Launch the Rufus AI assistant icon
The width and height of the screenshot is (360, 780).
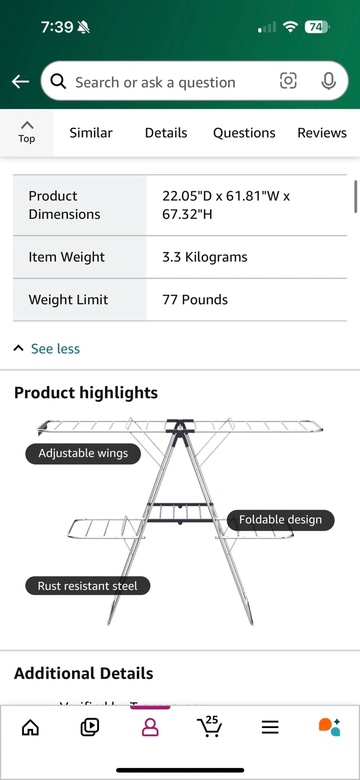tap(329, 727)
